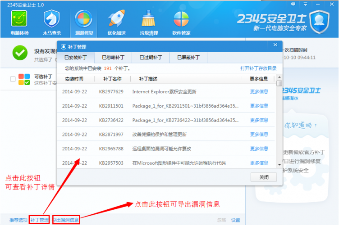Click the 关闭 button
339x226 pixels.
(x=264, y=177)
